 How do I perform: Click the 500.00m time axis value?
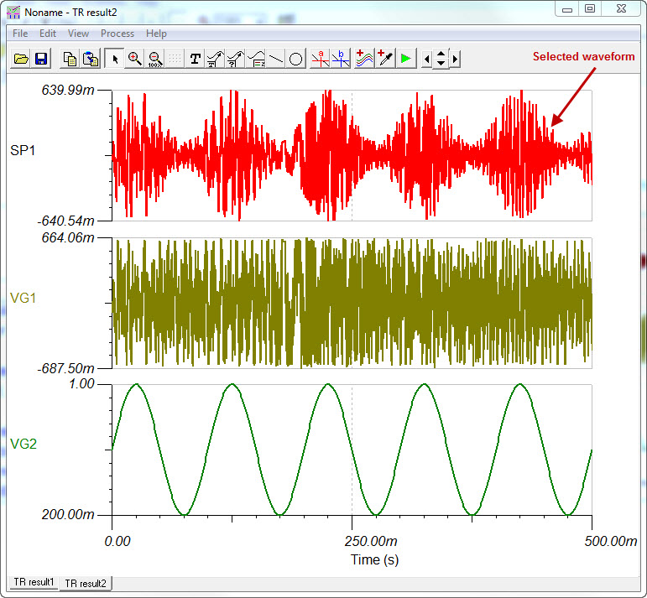611,541
